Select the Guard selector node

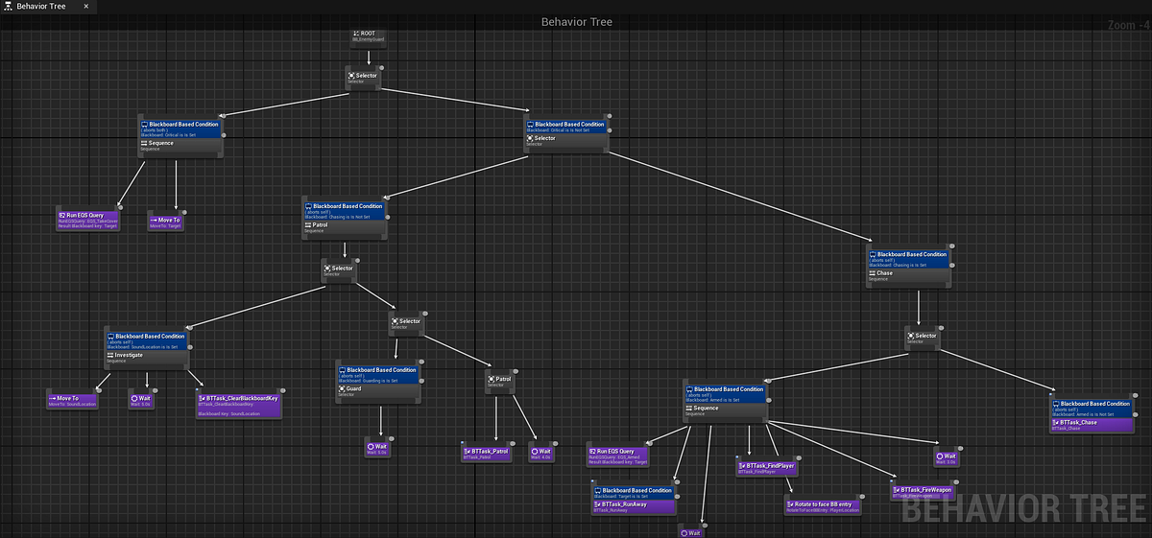(x=378, y=392)
